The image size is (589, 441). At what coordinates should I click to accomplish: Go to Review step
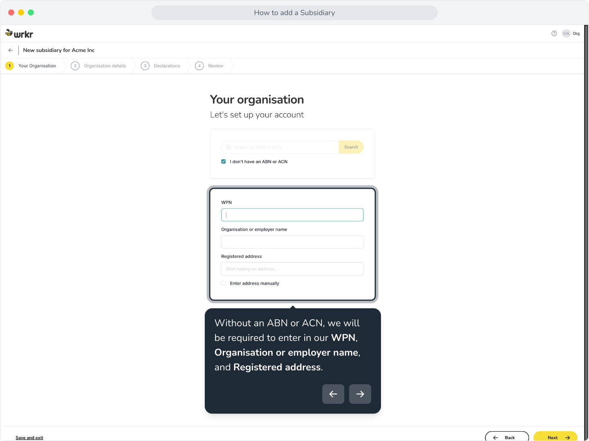pos(209,66)
